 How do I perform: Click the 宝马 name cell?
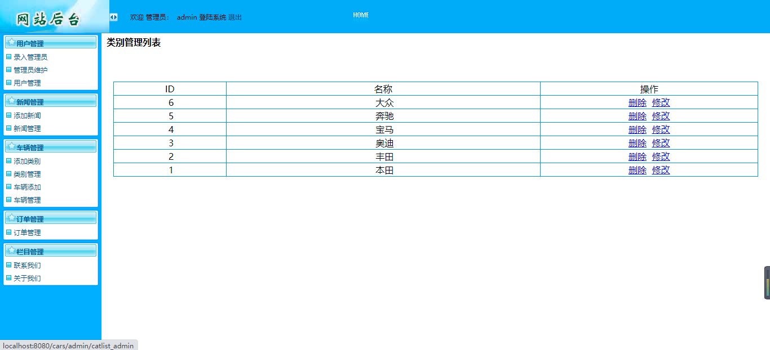pyautogui.click(x=383, y=129)
